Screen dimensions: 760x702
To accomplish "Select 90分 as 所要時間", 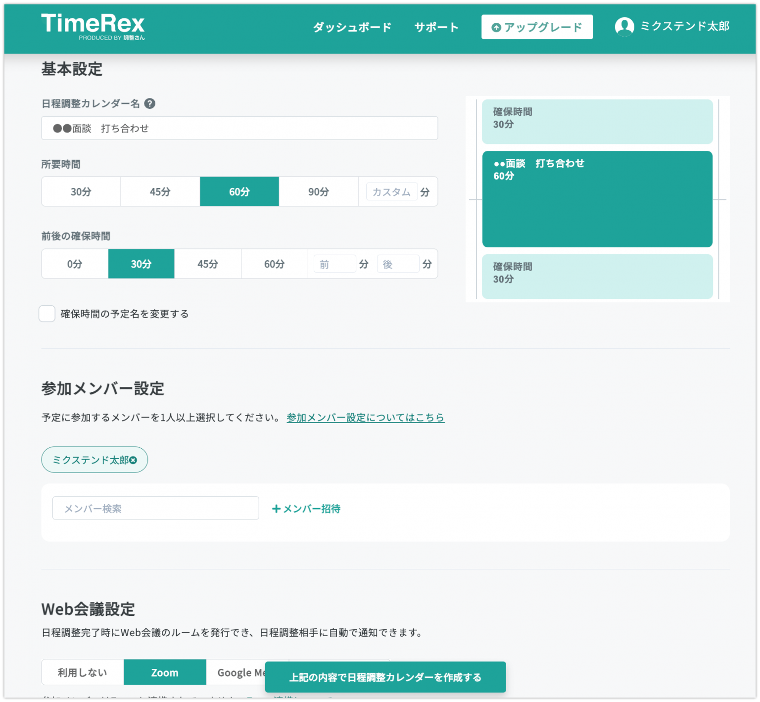I will click(318, 191).
